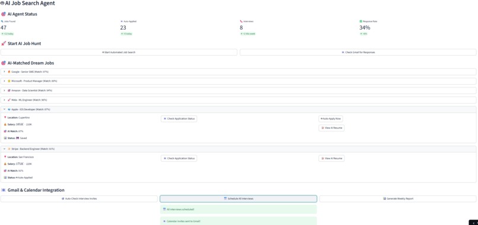Click the rocket emoji next to Start AI Job Hunt
Image resolution: width=478 pixels, height=225 pixels.
coord(4,44)
